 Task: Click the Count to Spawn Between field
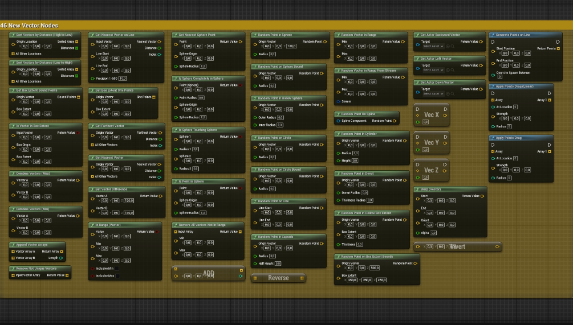point(499,77)
